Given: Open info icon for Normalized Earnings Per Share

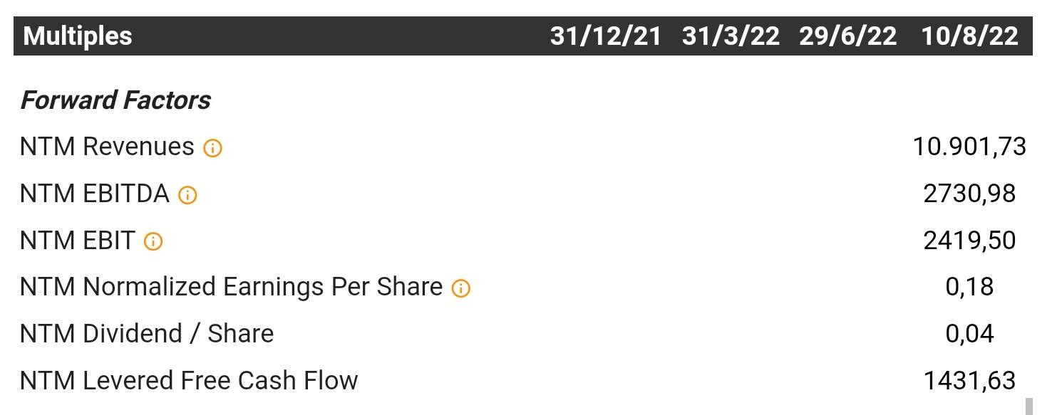Looking at the screenshot, I should 461,288.
